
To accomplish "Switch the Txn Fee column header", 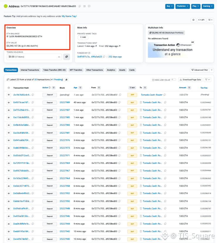I will point(204,88).
